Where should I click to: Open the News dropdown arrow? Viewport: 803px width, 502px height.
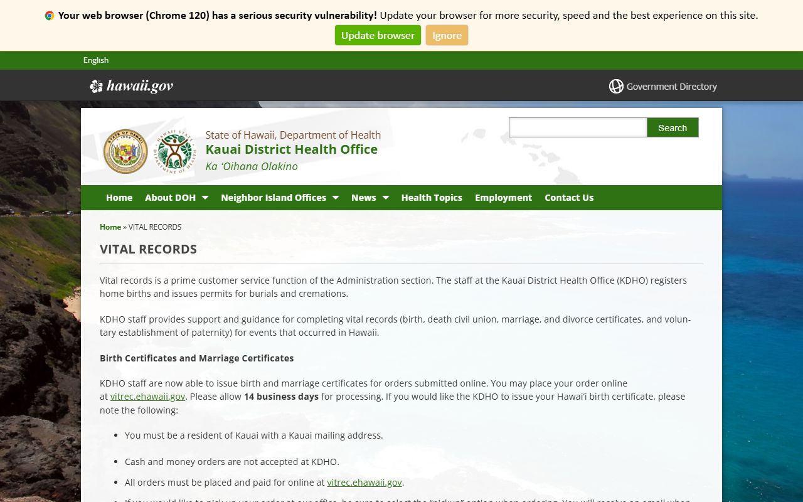385,198
